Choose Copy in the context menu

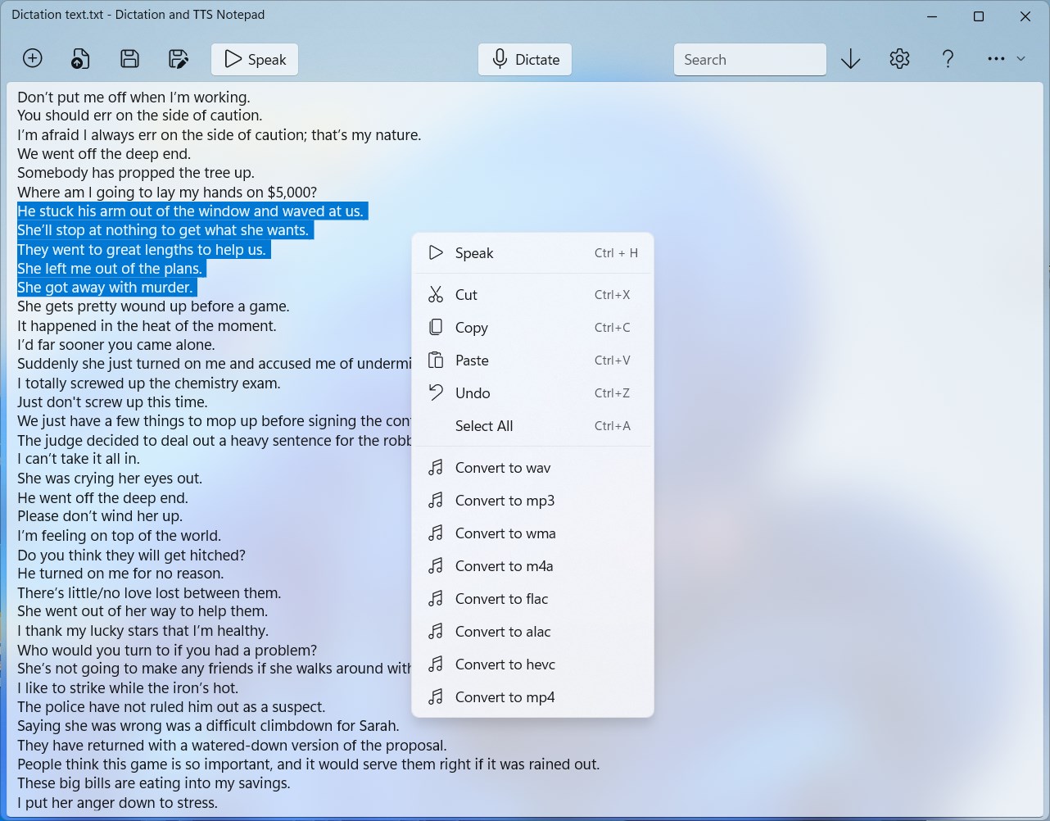click(532, 328)
